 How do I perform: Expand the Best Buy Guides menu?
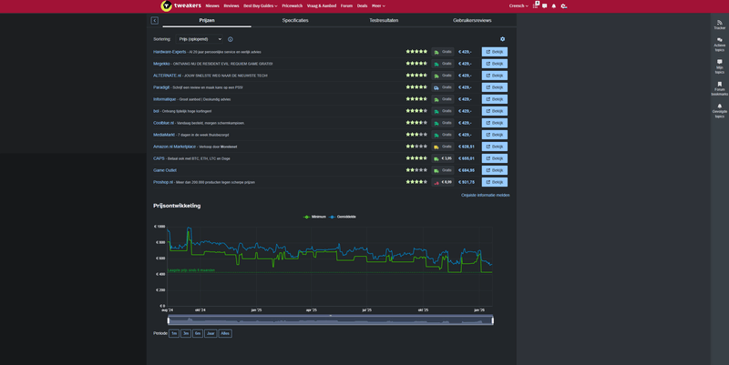pyautogui.click(x=260, y=5)
